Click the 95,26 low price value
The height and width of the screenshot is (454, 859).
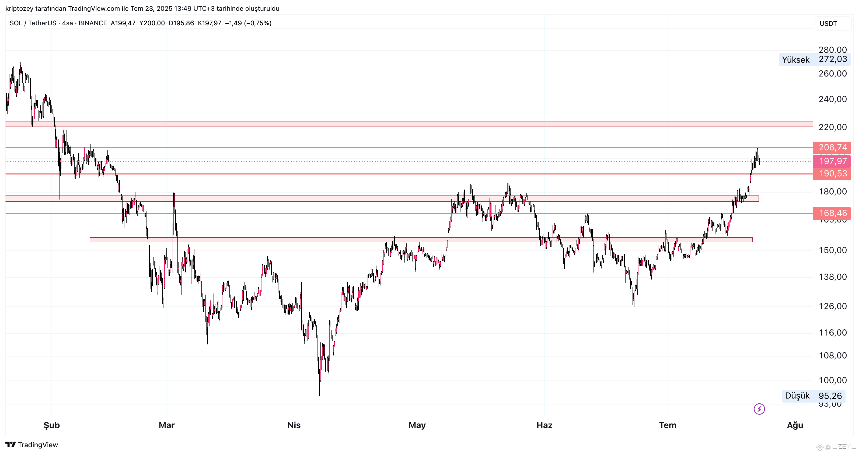click(830, 396)
